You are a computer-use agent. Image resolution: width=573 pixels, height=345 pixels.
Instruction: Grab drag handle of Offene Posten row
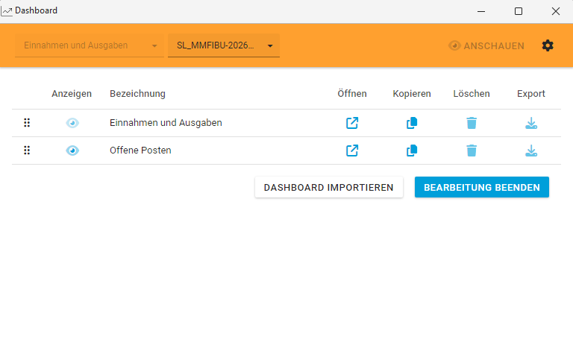pyautogui.click(x=27, y=151)
